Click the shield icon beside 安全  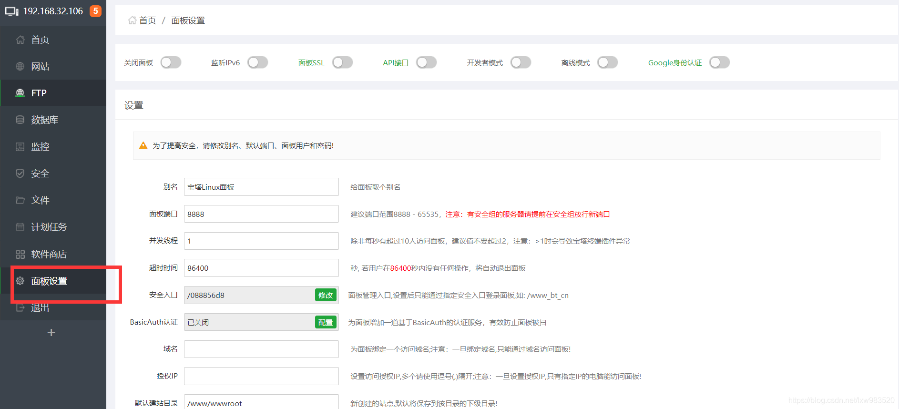point(20,174)
